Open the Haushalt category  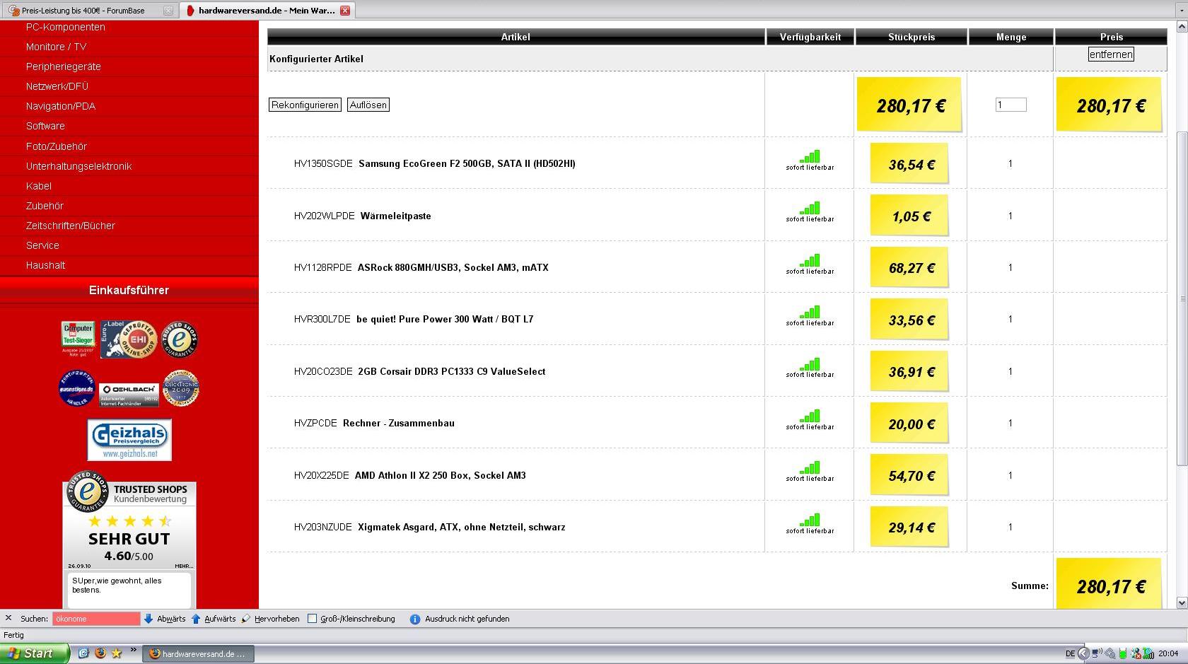[x=46, y=265]
